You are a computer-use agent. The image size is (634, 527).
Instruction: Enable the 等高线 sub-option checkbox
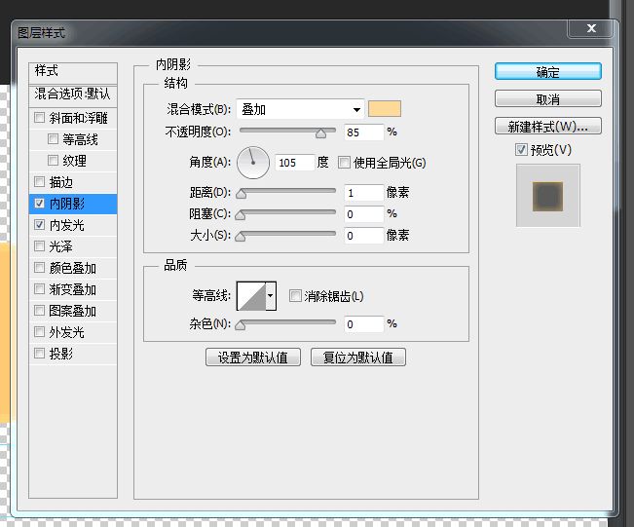pyautogui.click(x=53, y=139)
